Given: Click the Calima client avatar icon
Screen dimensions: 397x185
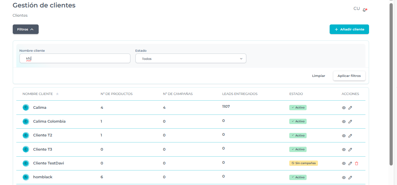Looking at the screenshot, I should pos(26,107).
